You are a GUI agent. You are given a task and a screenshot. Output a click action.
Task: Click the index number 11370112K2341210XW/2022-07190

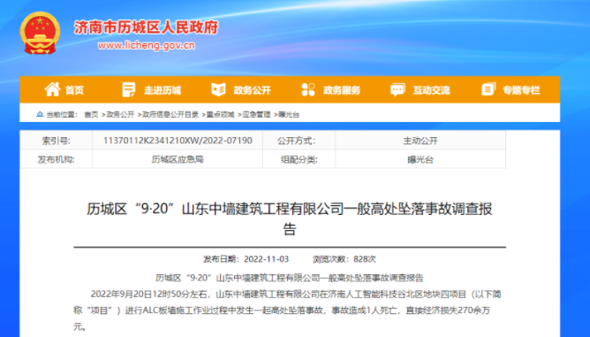pos(178,141)
